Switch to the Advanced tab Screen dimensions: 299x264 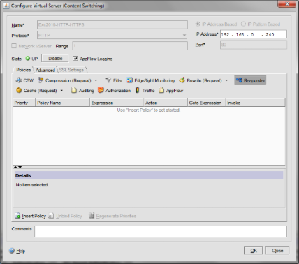point(45,70)
